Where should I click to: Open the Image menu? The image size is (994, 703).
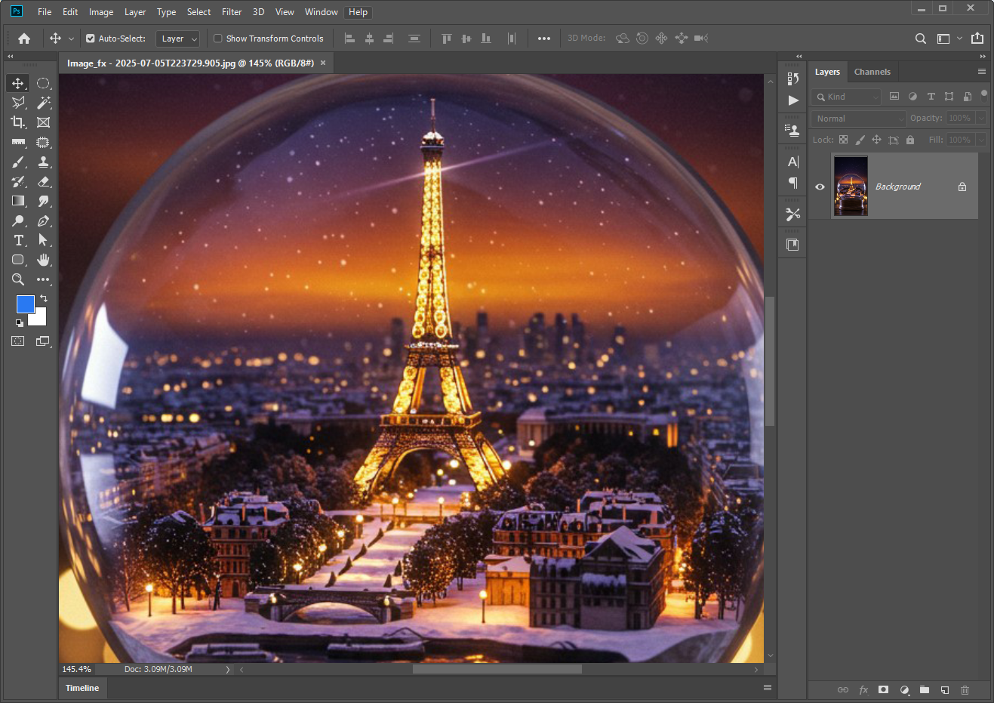pos(101,12)
